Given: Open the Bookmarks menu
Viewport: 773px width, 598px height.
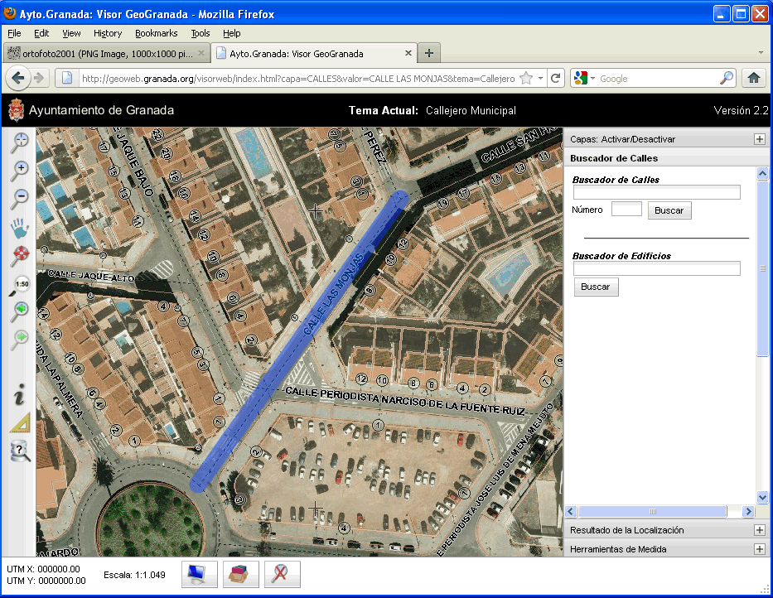Looking at the screenshot, I should pyautogui.click(x=157, y=33).
